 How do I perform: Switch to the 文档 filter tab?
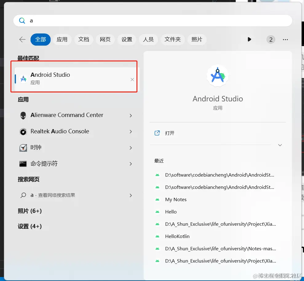coord(84,40)
